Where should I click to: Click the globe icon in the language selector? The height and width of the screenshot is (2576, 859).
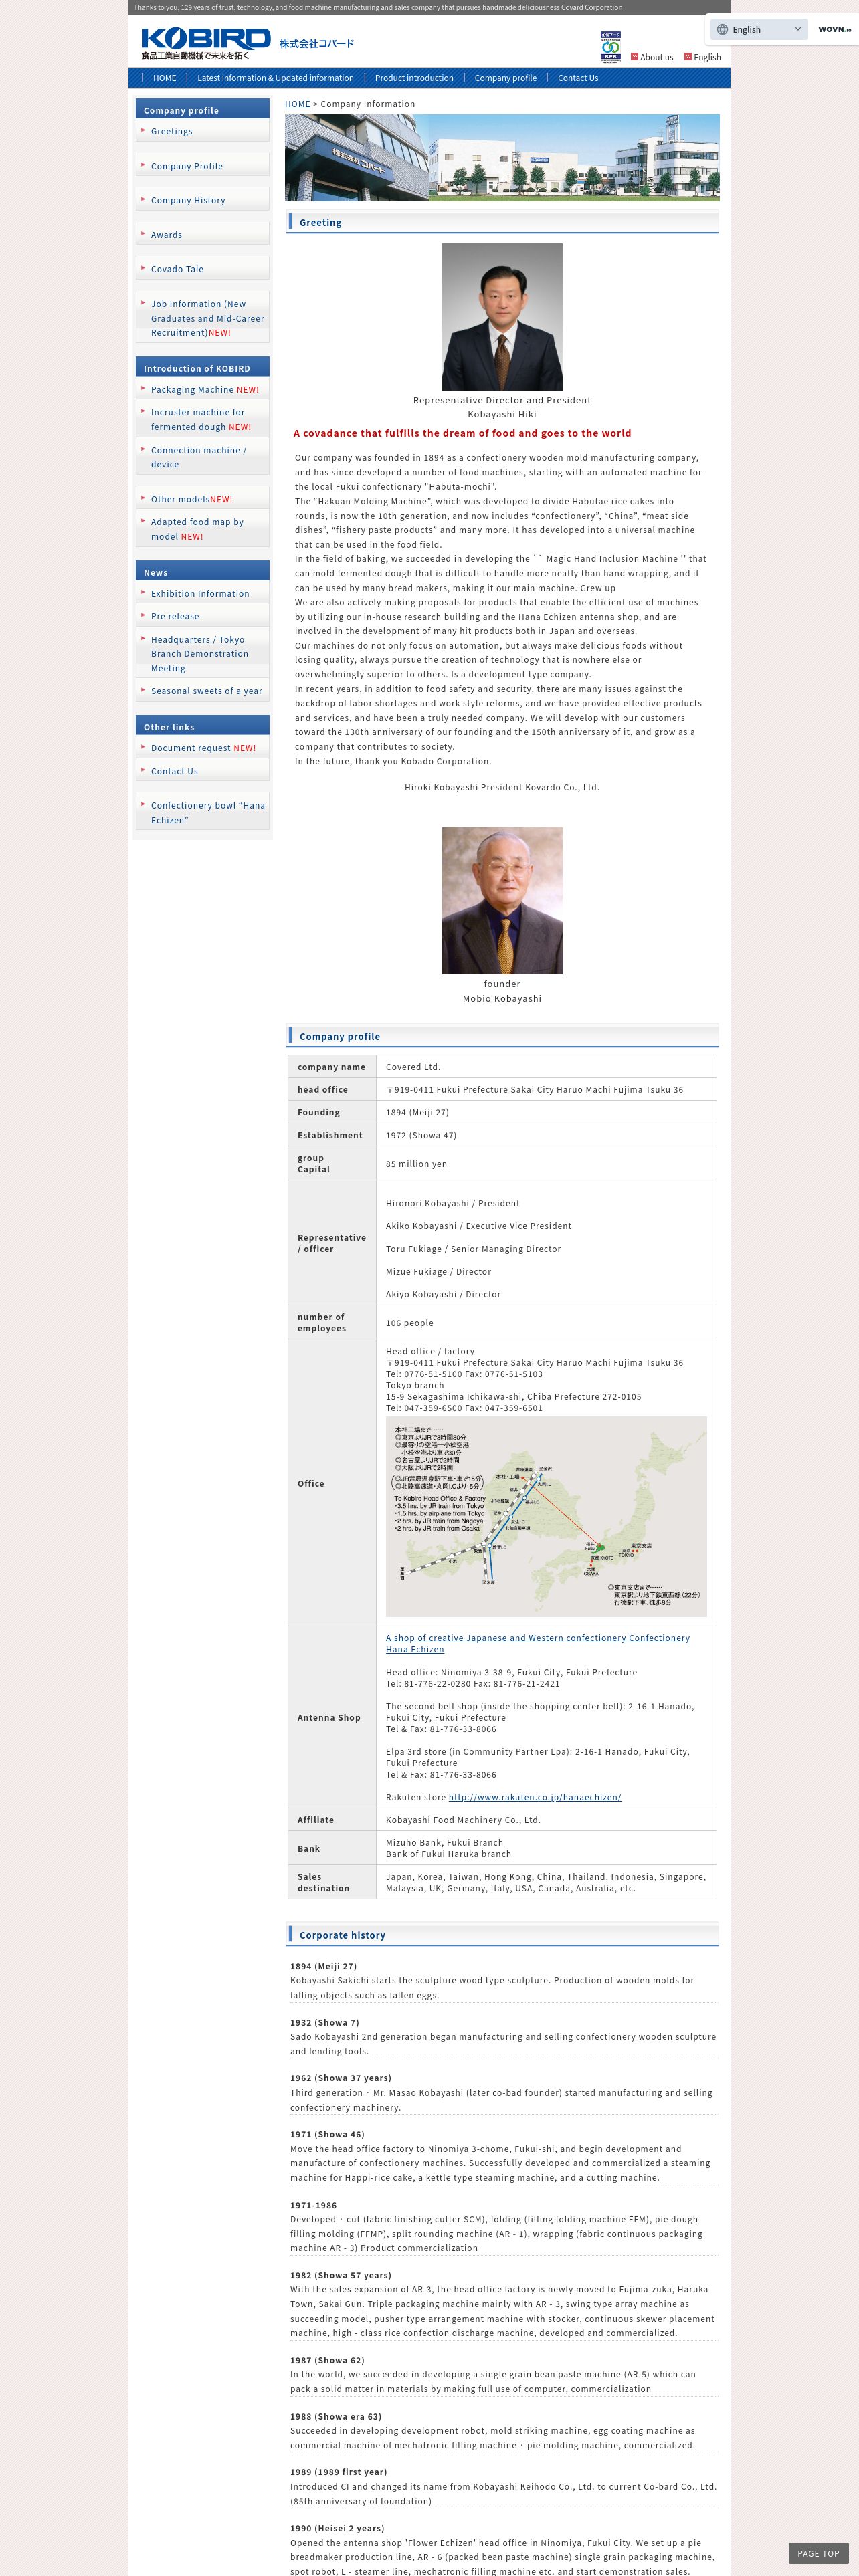pyautogui.click(x=722, y=30)
